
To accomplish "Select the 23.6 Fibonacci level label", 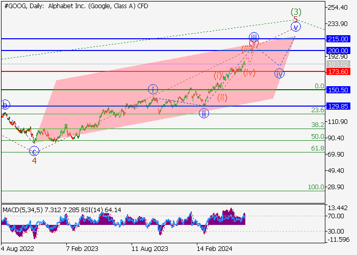I will point(318,110).
